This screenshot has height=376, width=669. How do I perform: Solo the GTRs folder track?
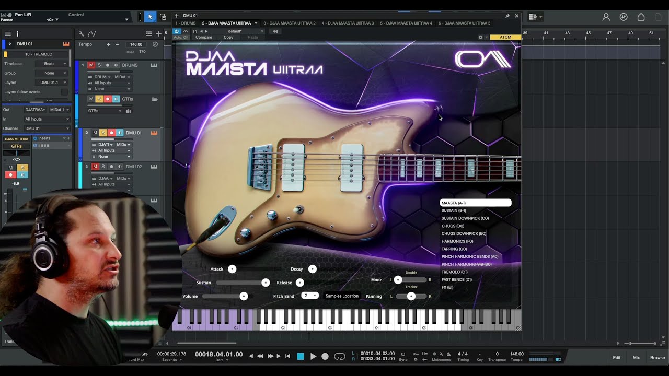coord(99,99)
